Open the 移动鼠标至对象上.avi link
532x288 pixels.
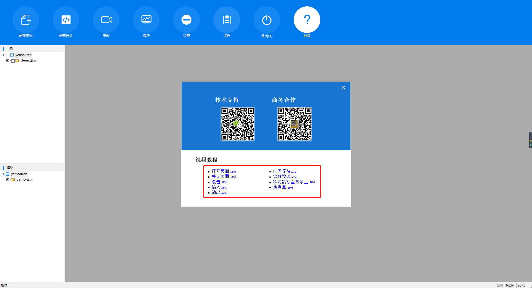pyautogui.click(x=294, y=182)
